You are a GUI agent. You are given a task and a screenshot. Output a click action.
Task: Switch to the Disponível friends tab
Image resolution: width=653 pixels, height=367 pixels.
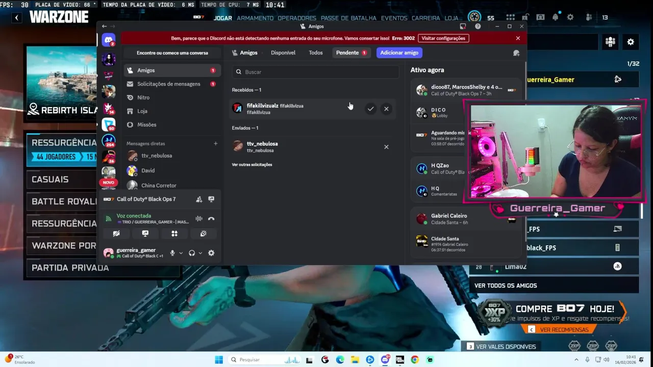pos(283,53)
